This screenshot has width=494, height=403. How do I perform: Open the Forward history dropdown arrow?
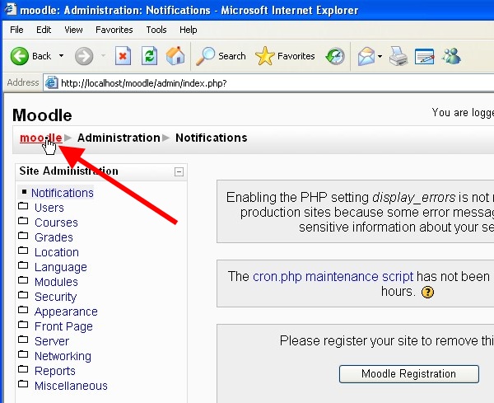click(x=103, y=56)
